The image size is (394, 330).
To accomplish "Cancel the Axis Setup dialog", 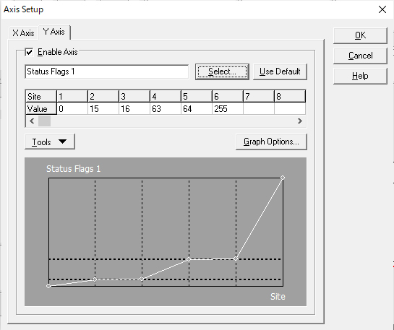I will pyautogui.click(x=360, y=56).
